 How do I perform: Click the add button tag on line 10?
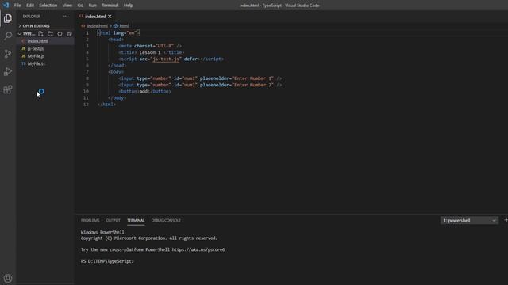(144, 91)
